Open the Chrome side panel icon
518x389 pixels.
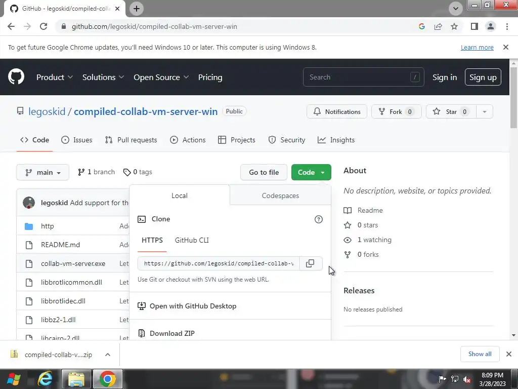474,26
